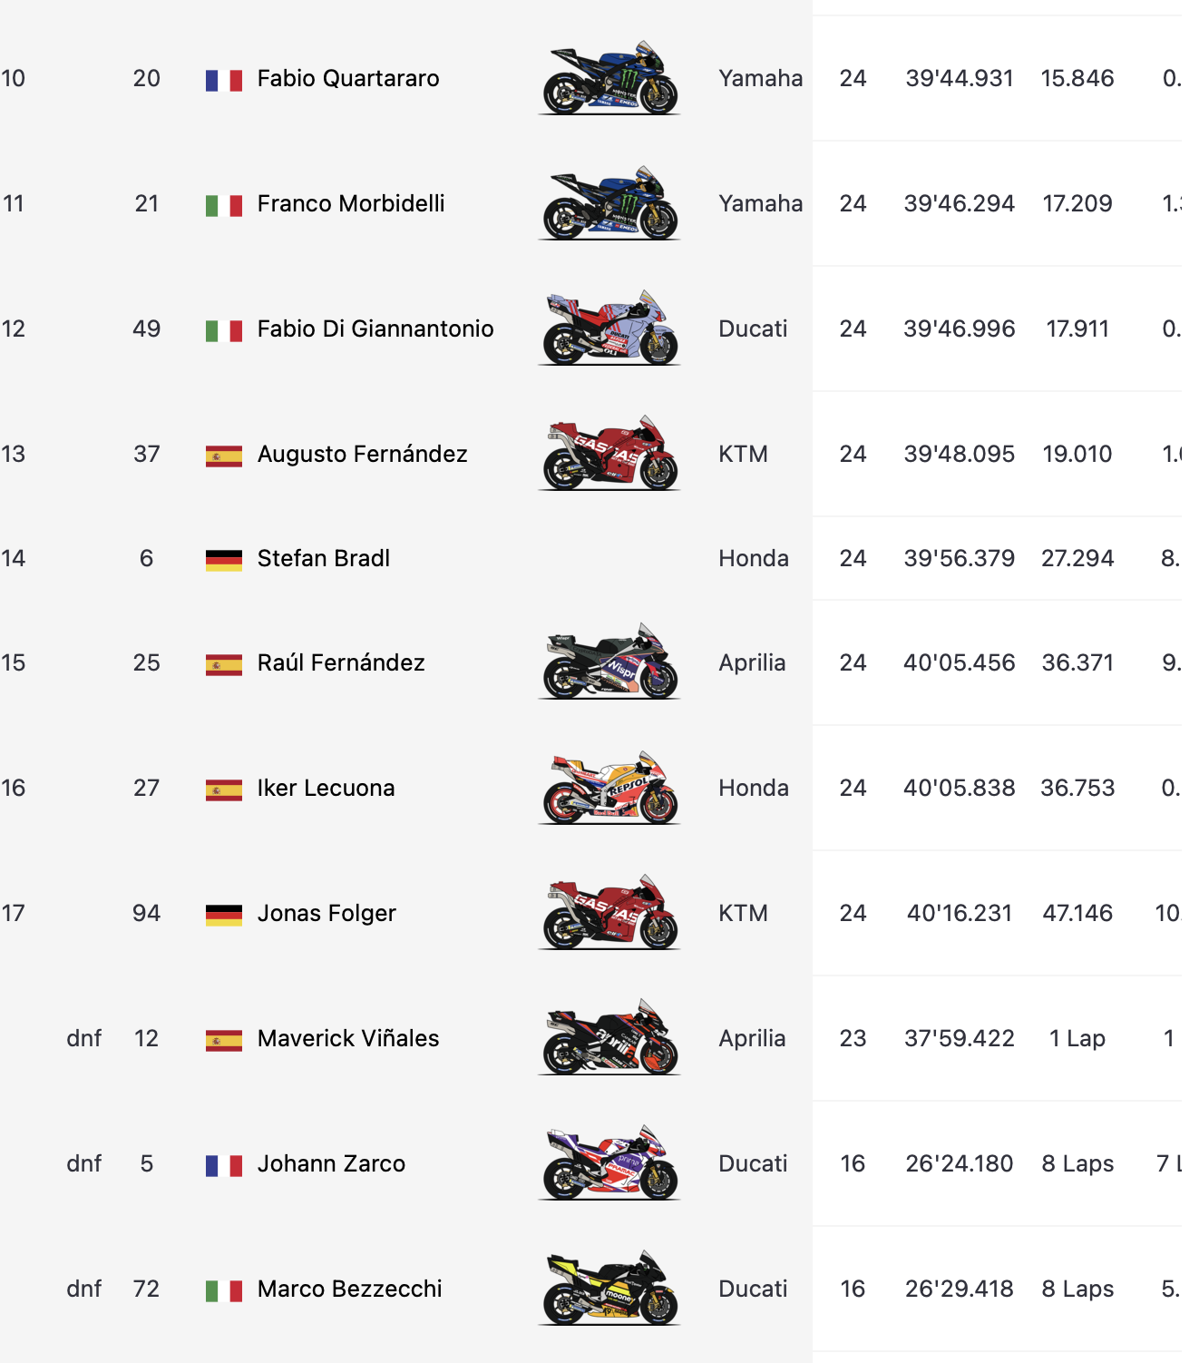
Task: Click Marco Bezzecchi's Mooney Ducati bike image
Action: 609,1289
